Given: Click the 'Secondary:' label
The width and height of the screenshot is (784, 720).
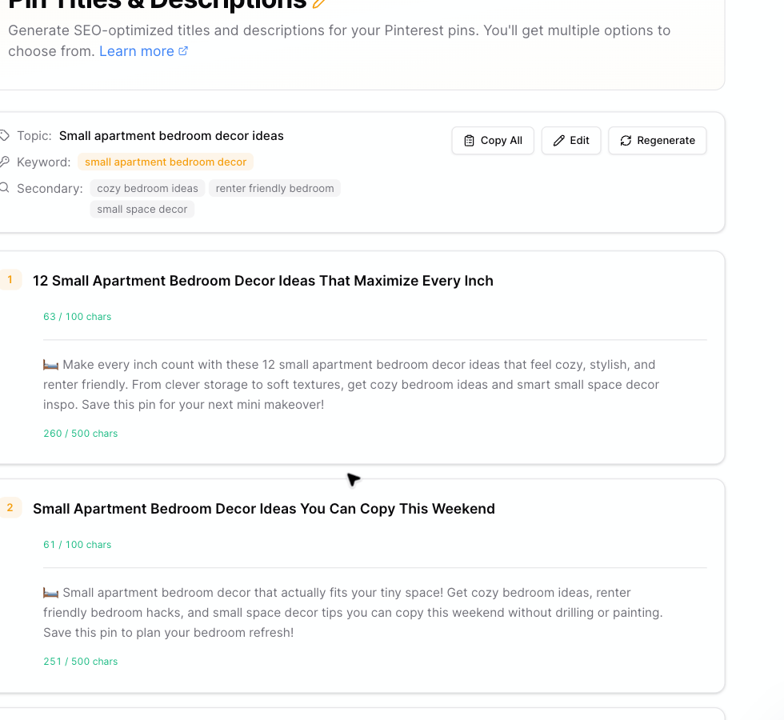Looking at the screenshot, I should point(50,189).
